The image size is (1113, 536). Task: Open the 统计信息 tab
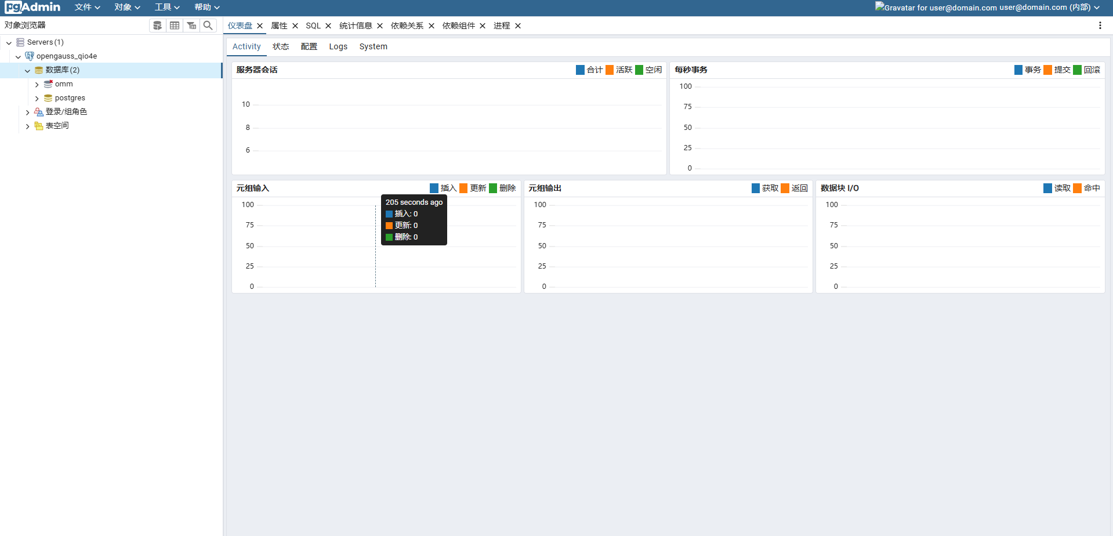click(356, 26)
